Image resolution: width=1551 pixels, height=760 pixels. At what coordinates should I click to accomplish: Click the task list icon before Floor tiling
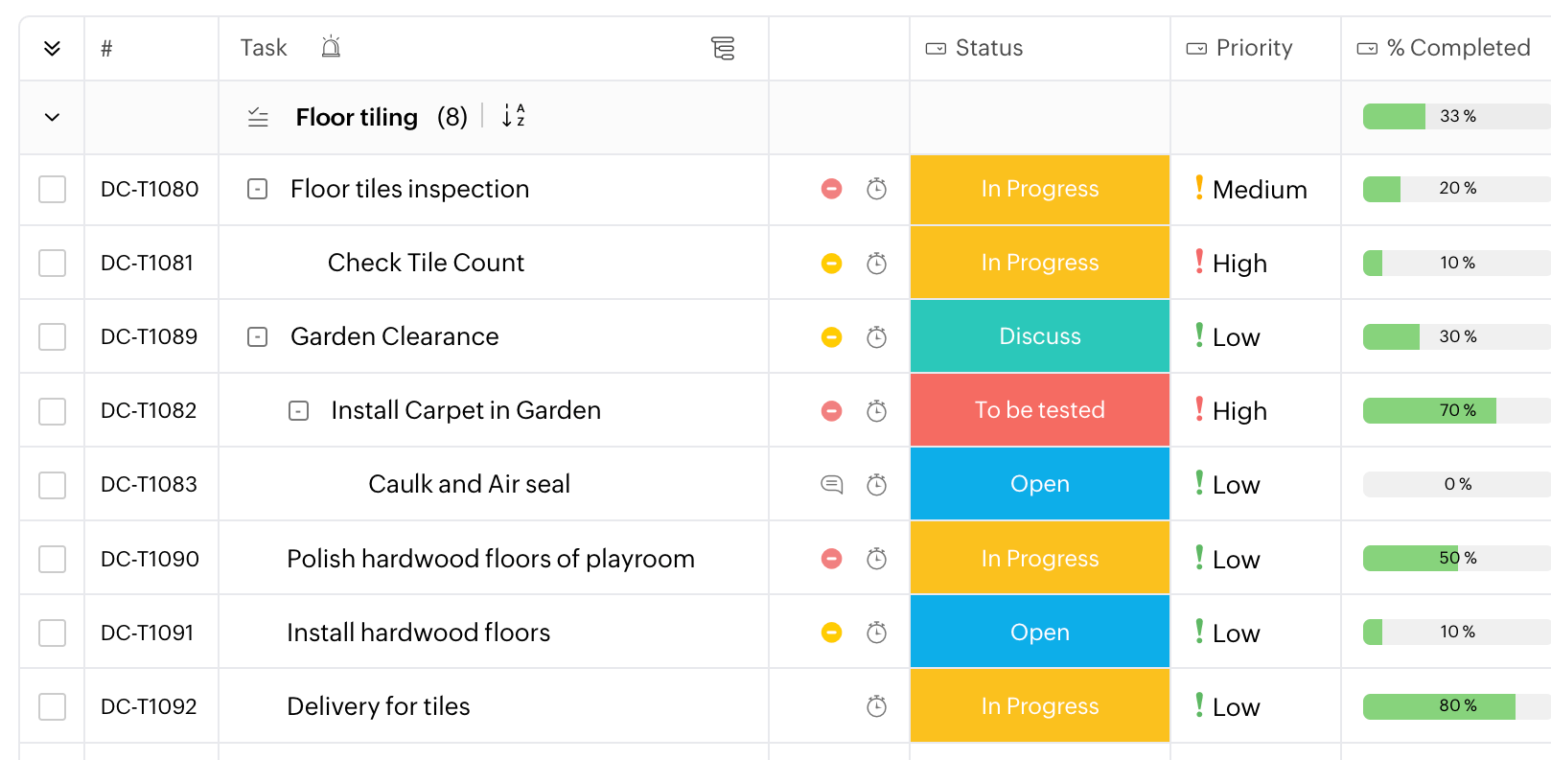[258, 117]
